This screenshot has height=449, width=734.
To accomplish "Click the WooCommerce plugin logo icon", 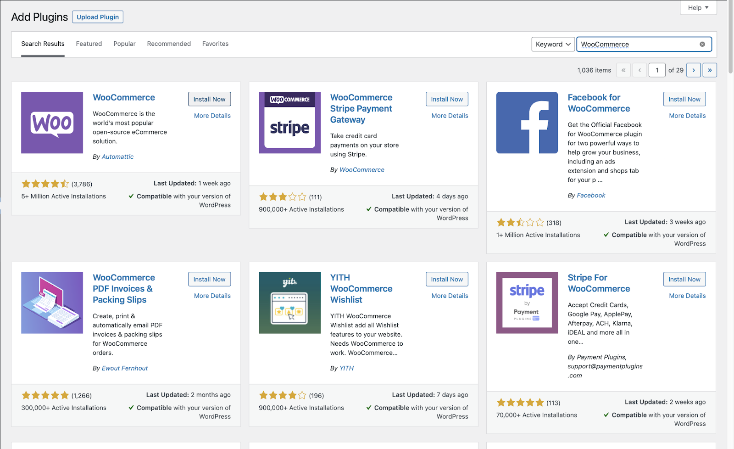I will [52, 123].
